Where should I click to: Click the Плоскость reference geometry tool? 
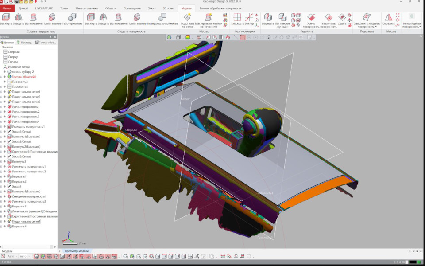237,19
